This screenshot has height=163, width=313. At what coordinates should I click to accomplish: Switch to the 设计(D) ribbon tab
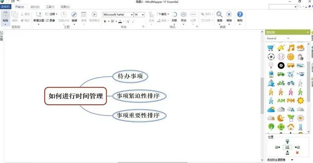(x=35, y=7)
